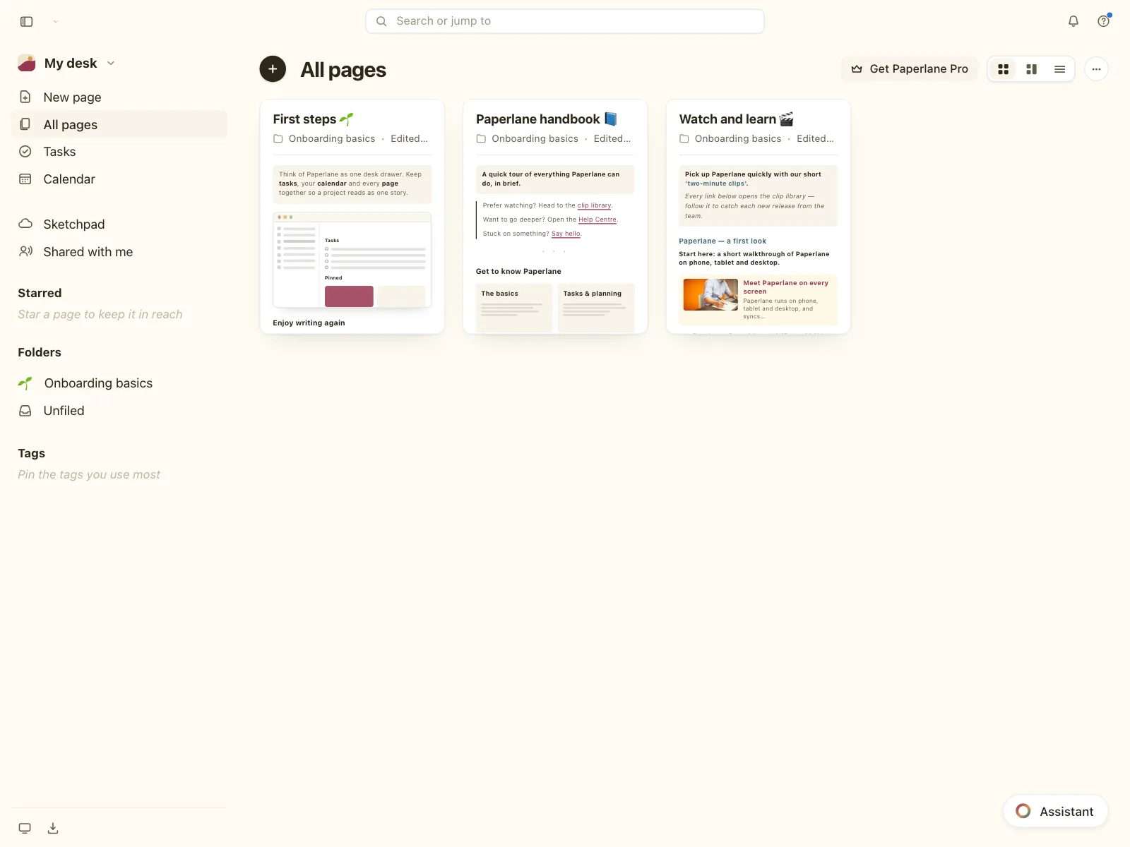1130x847 pixels.
Task: Click the My desk workspace avatar
Action: tap(27, 64)
